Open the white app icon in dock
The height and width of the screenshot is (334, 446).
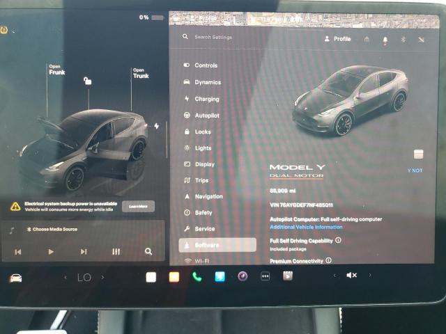click(x=151, y=277)
